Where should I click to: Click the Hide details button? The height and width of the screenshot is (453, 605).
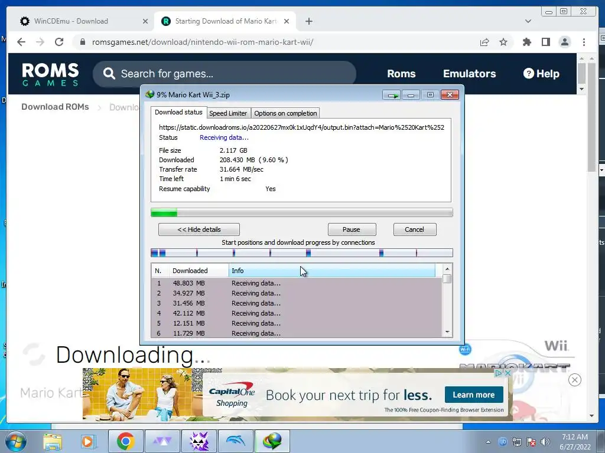tap(199, 229)
